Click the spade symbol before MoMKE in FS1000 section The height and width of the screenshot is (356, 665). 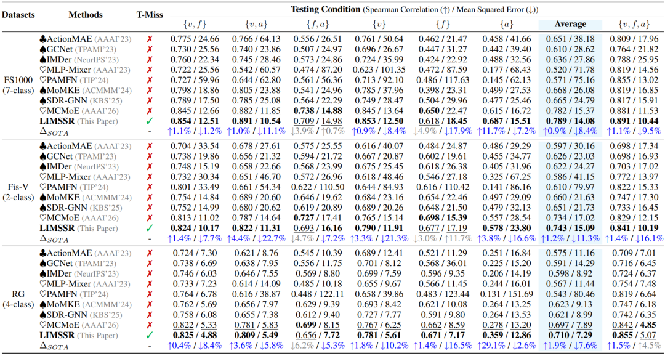tap(42, 90)
